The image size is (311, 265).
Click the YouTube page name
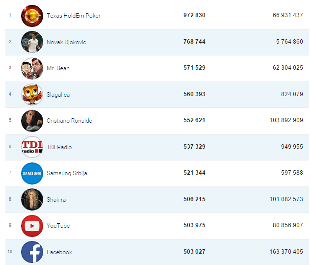point(58,226)
